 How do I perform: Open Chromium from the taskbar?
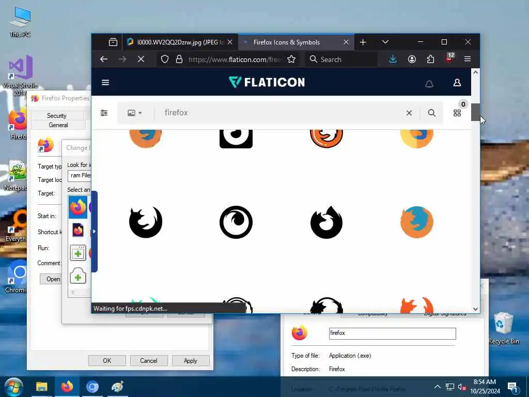(92, 387)
